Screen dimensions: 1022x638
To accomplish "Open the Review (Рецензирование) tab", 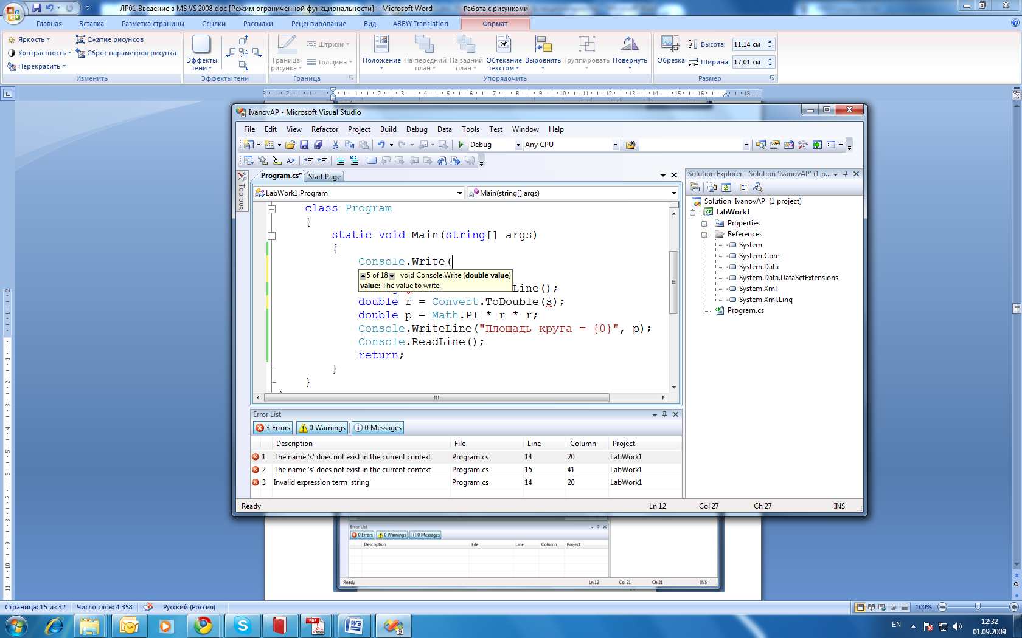I will 318,24.
